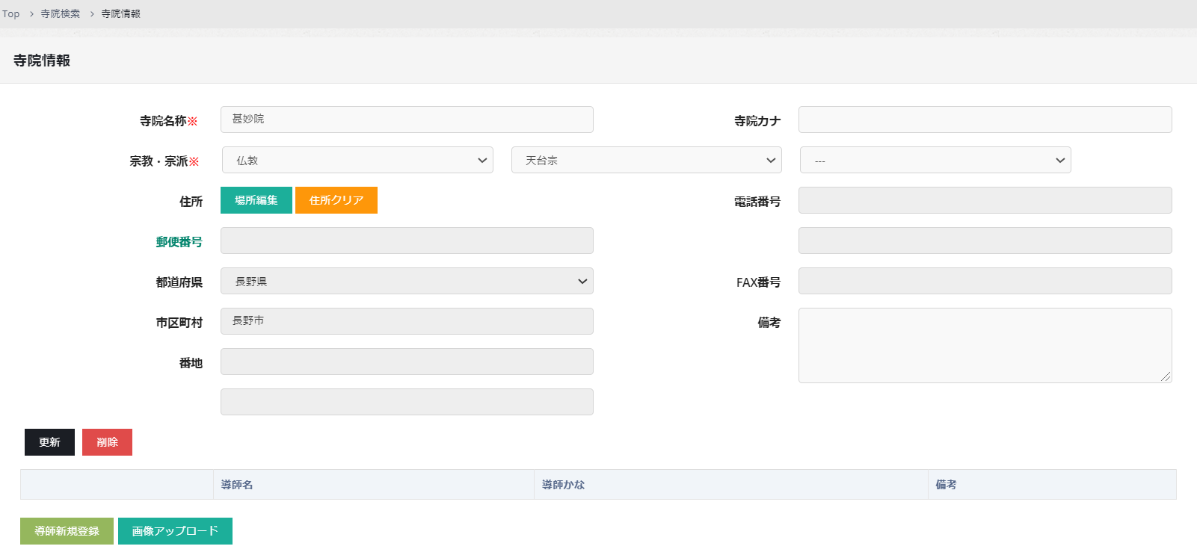The width and height of the screenshot is (1197, 555).
Task: Go to 寺院検索 breadcrumb link
Action: [60, 14]
